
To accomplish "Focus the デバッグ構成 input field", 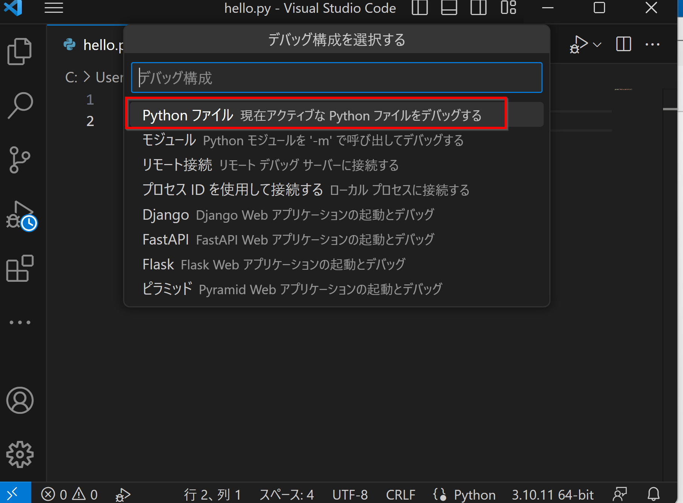I will pyautogui.click(x=337, y=78).
